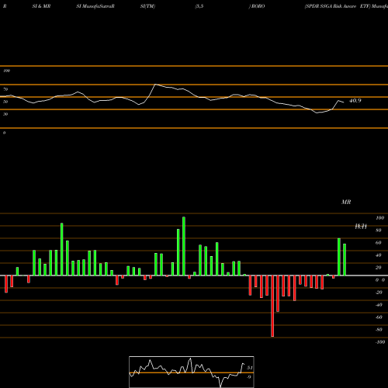
Task: Click the "(5,5" period parameter text
Action: pos(199,6)
